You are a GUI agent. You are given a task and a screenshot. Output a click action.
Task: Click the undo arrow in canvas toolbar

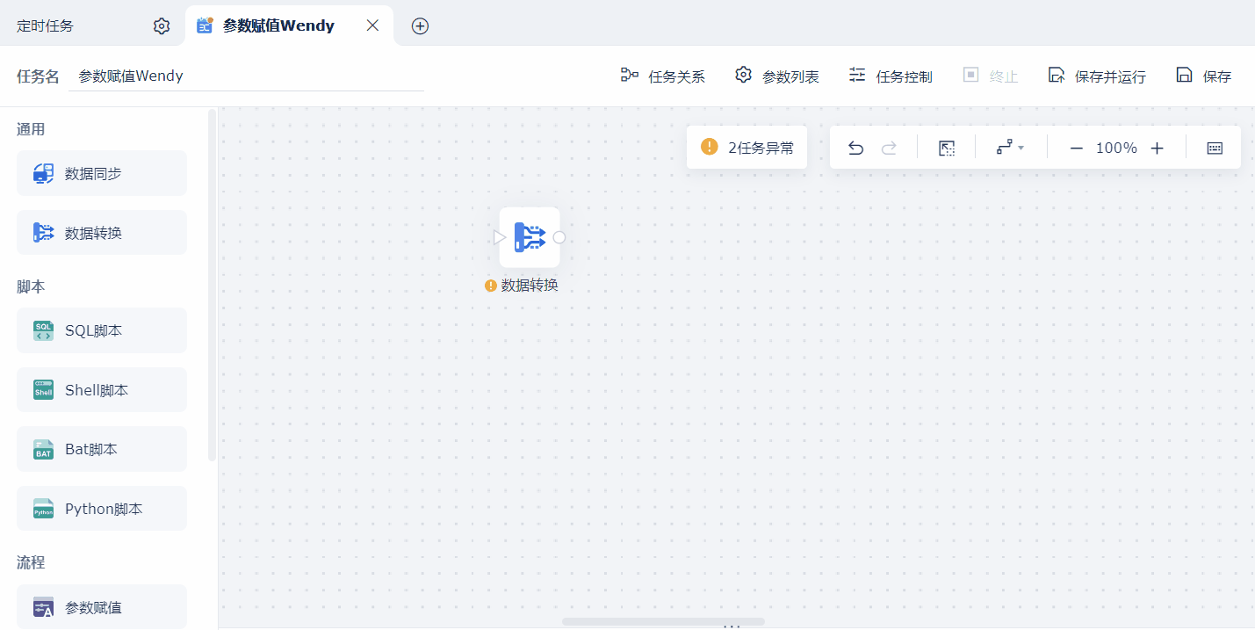tap(855, 148)
